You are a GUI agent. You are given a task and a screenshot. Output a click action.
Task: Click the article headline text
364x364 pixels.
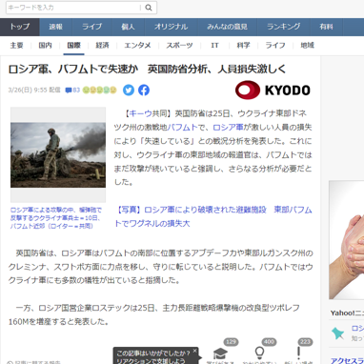pos(147,70)
